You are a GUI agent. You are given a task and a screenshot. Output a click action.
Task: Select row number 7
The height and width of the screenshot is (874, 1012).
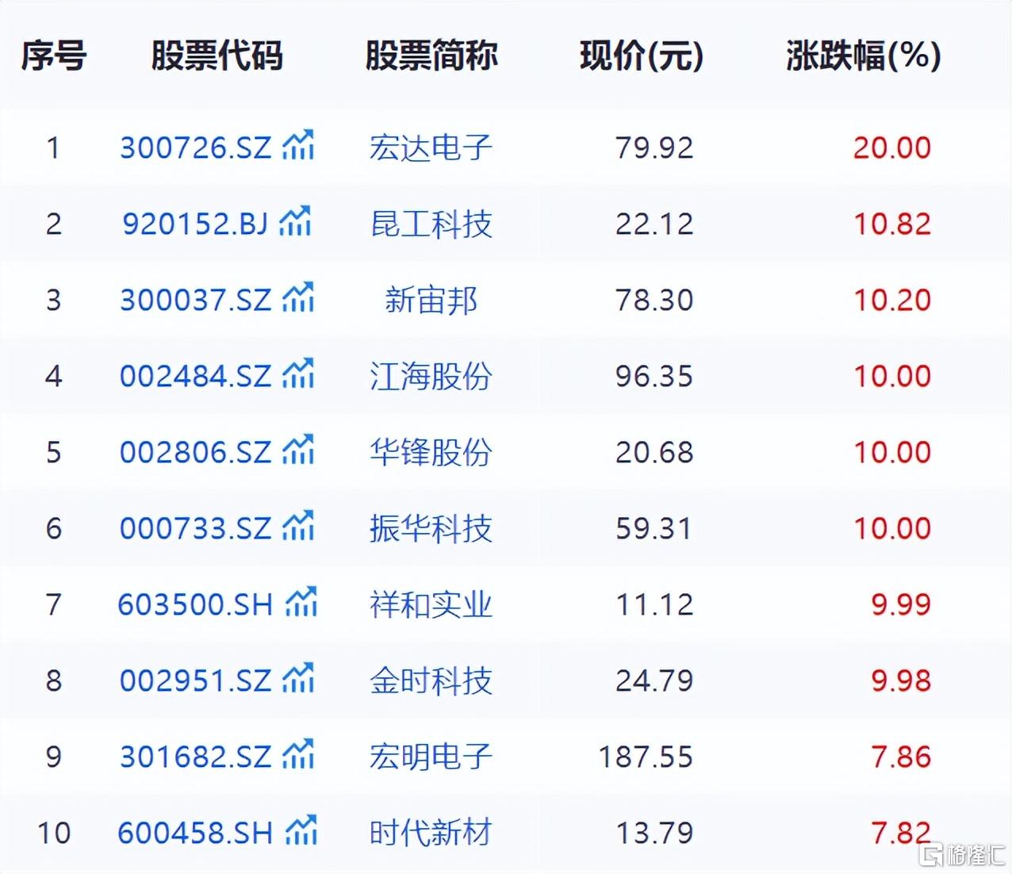53,604
